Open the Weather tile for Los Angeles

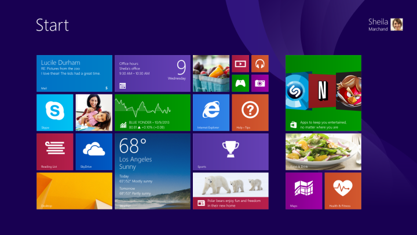click(152, 171)
